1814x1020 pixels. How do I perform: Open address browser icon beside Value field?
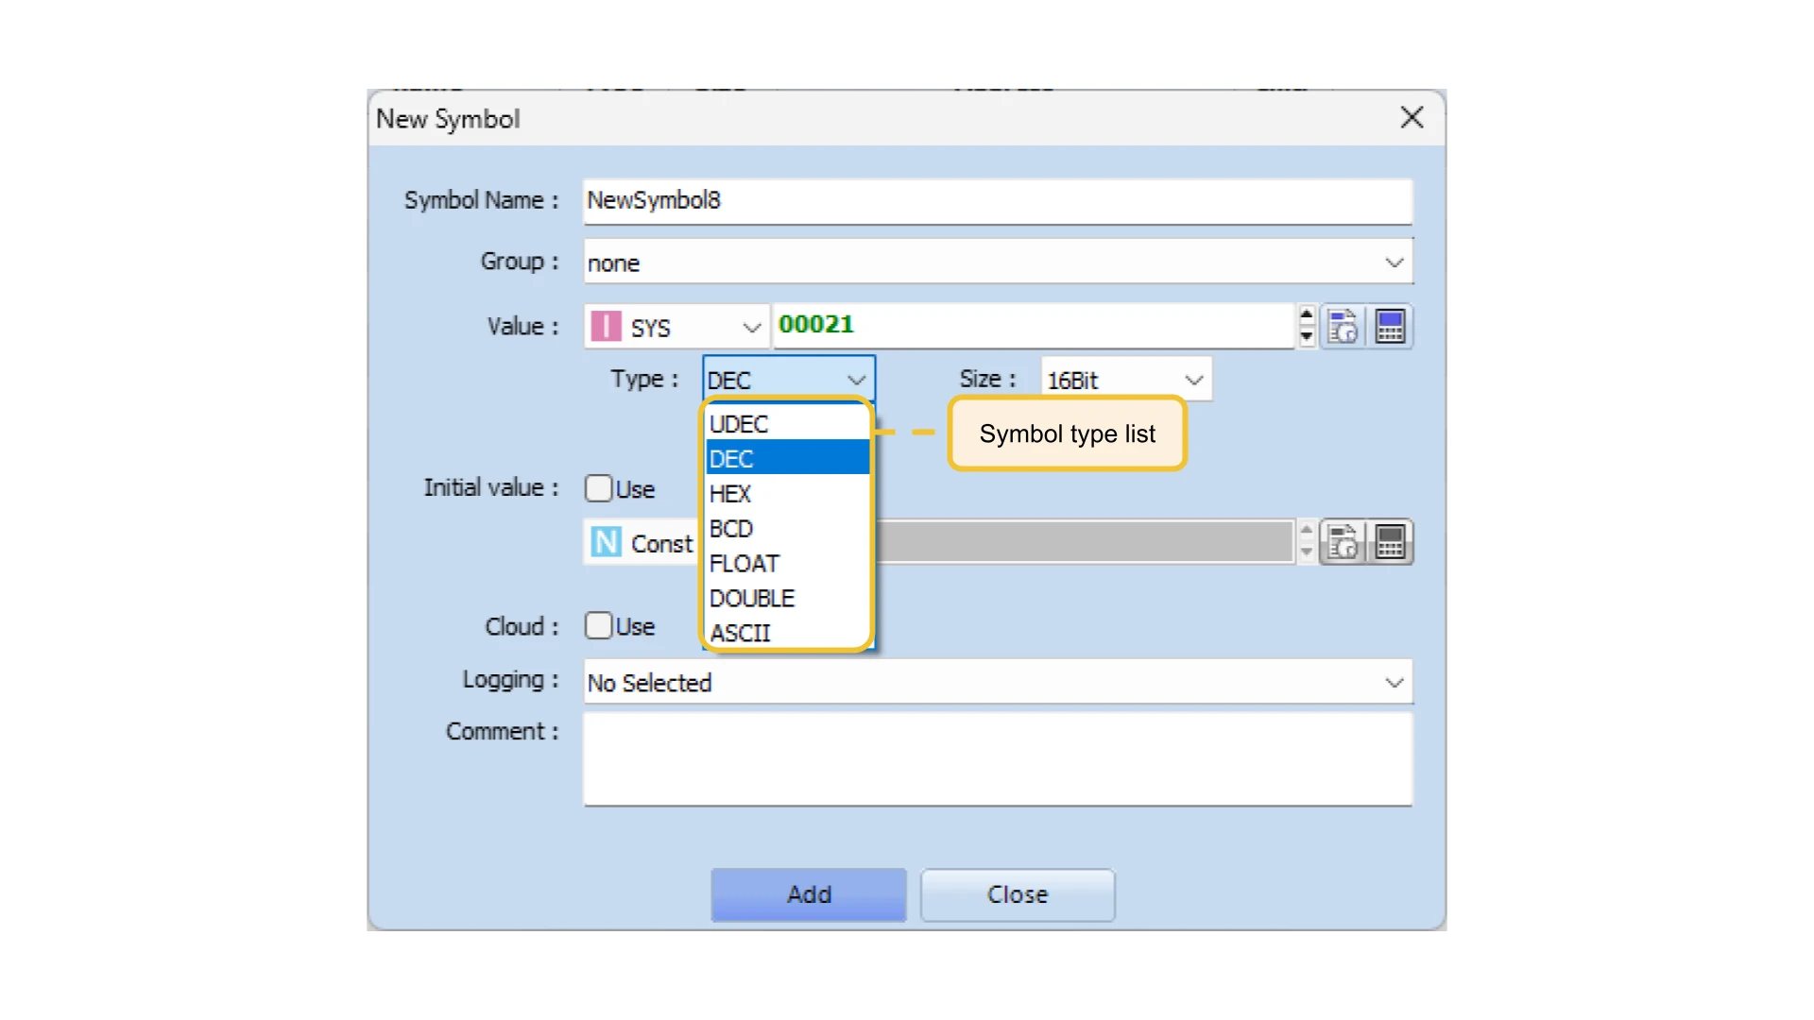pos(1343,327)
